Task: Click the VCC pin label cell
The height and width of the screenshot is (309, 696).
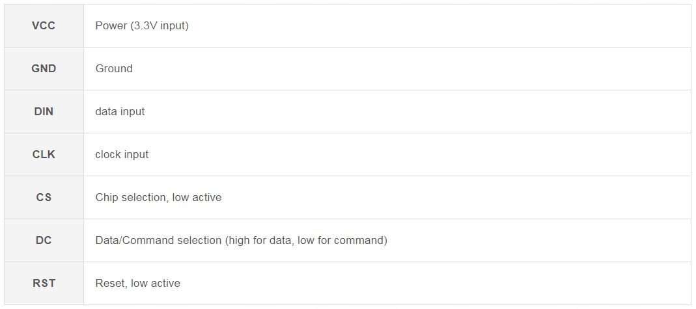Action: 44,26
